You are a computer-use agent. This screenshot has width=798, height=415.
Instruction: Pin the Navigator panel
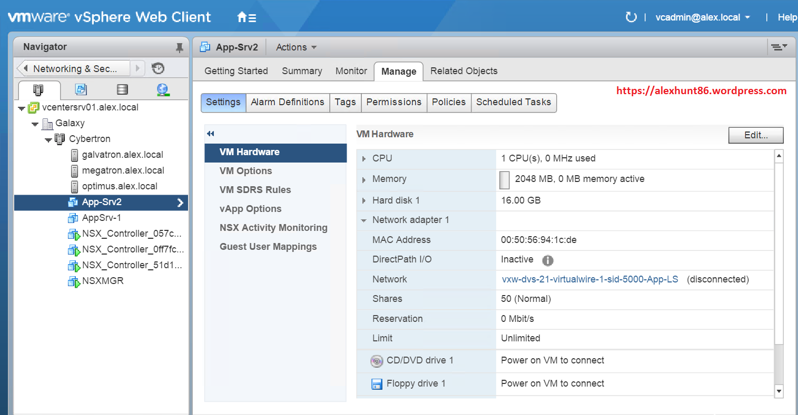pyautogui.click(x=179, y=47)
